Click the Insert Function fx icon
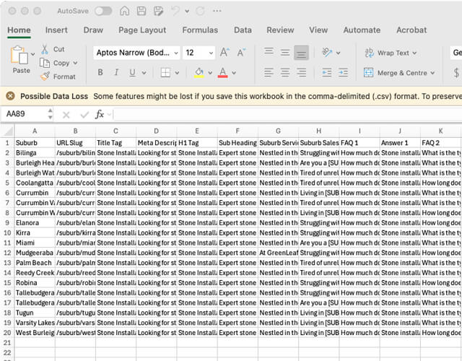The height and width of the screenshot is (361, 462). click(100, 115)
